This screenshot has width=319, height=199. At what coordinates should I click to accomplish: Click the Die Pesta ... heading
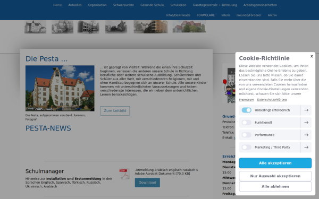click(46, 59)
